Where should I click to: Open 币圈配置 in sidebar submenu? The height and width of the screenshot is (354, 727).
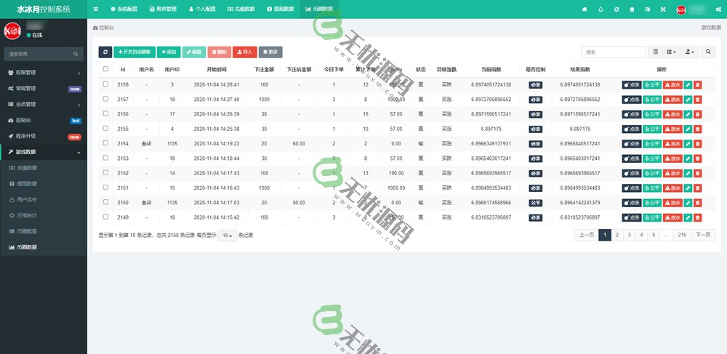(x=44, y=231)
